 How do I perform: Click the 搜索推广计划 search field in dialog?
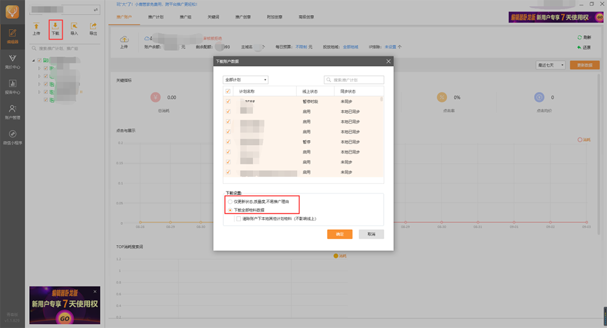(354, 79)
